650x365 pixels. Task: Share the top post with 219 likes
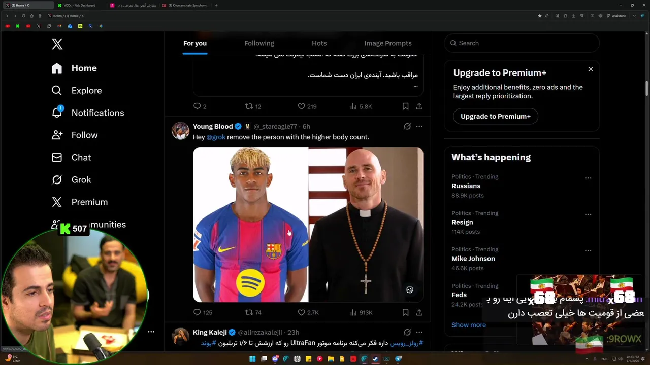point(419,106)
